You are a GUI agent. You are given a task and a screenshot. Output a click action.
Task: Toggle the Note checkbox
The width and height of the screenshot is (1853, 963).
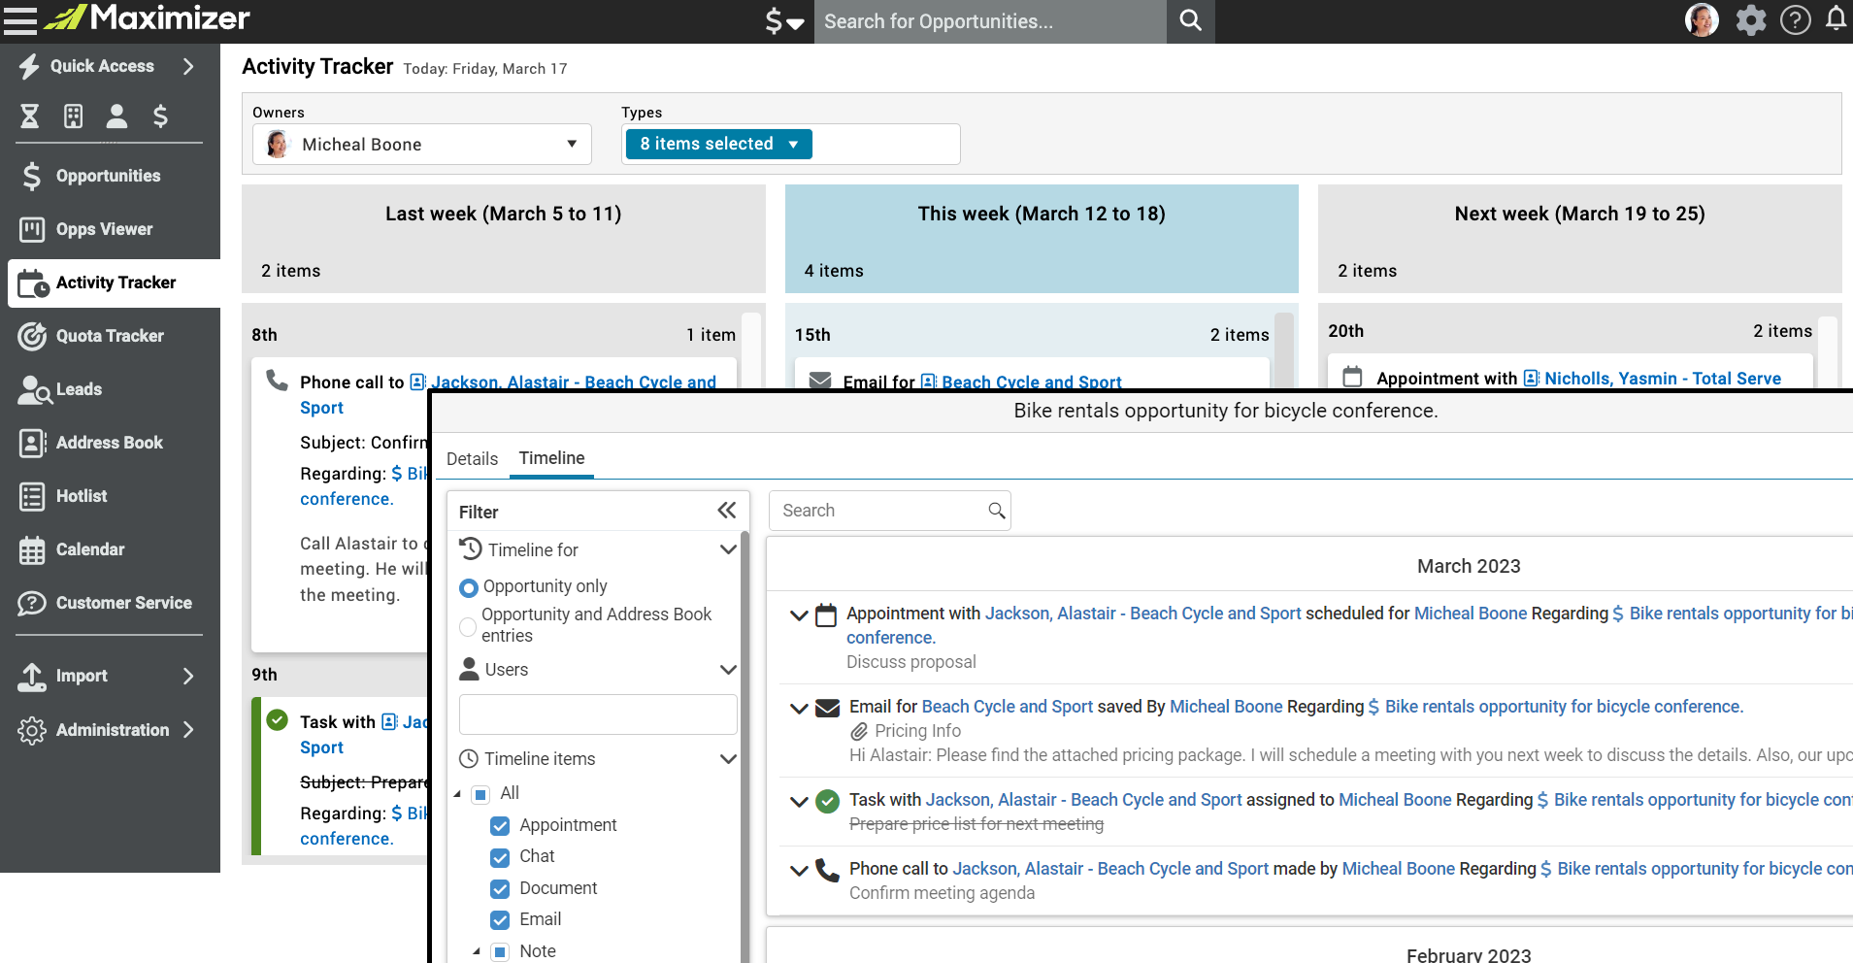[x=500, y=952]
